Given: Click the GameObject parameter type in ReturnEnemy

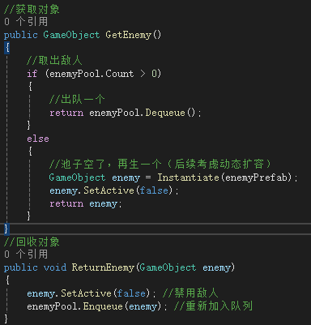Looking at the screenshot, I should pos(168,267).
